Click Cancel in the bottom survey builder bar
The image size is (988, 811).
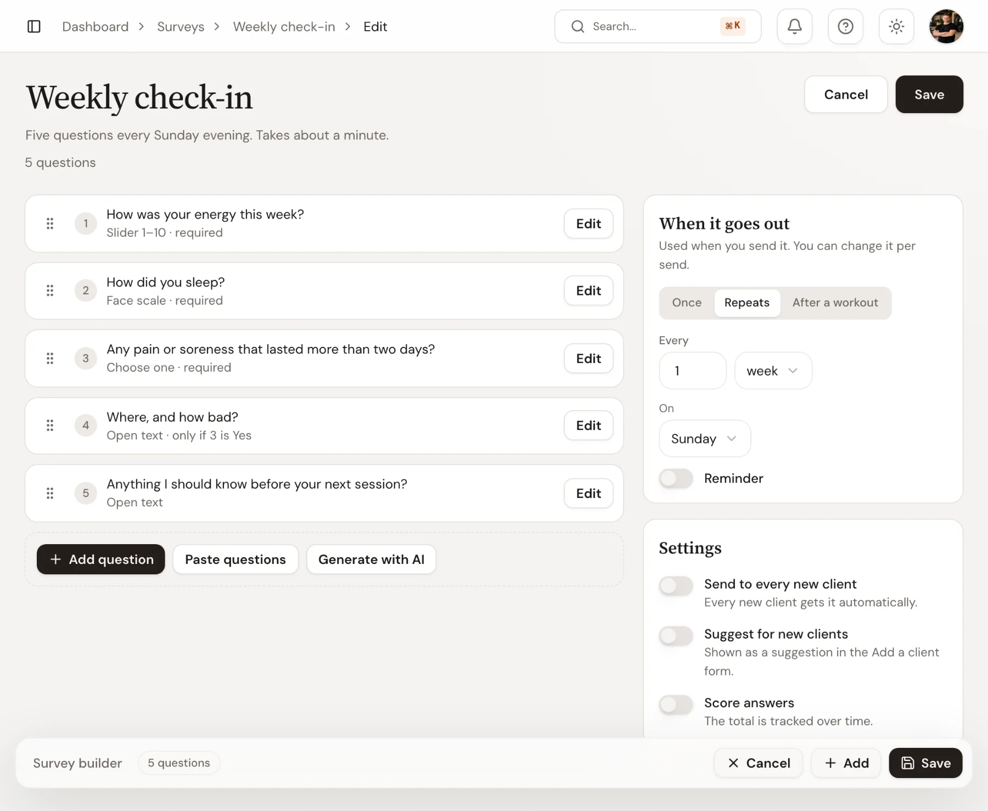[759, 763]
